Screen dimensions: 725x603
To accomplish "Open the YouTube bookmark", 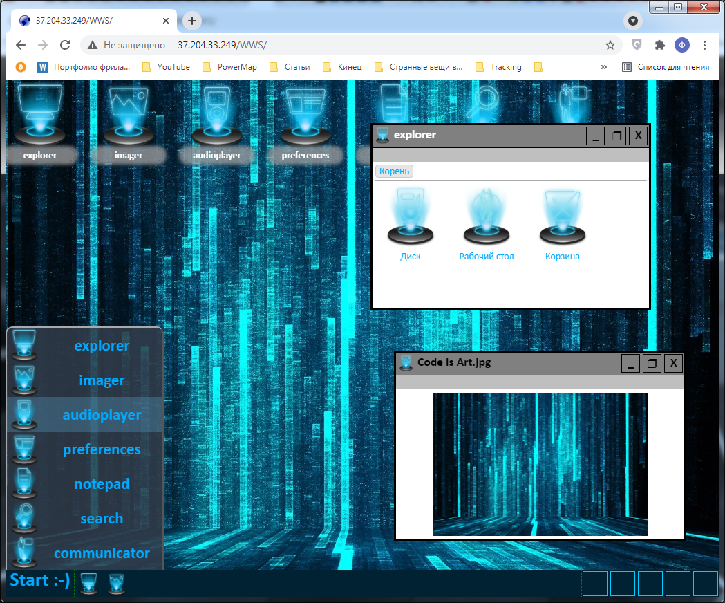I will pos(167,67).
